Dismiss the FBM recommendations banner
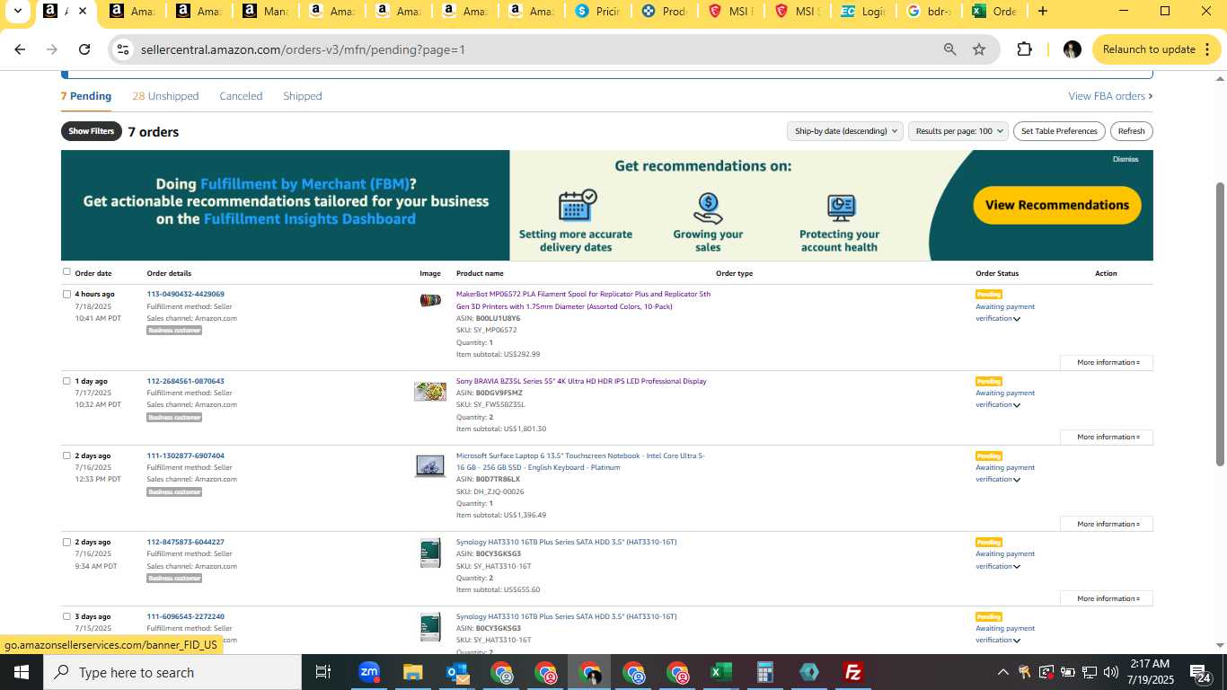Screen dimensions: 1227x690 (1125, 159)
